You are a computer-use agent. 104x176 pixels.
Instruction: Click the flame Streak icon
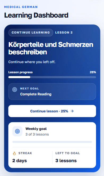tap(14, 153)
